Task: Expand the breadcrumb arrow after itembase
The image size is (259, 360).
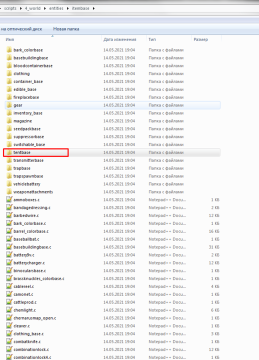Action: pos(93,8)
